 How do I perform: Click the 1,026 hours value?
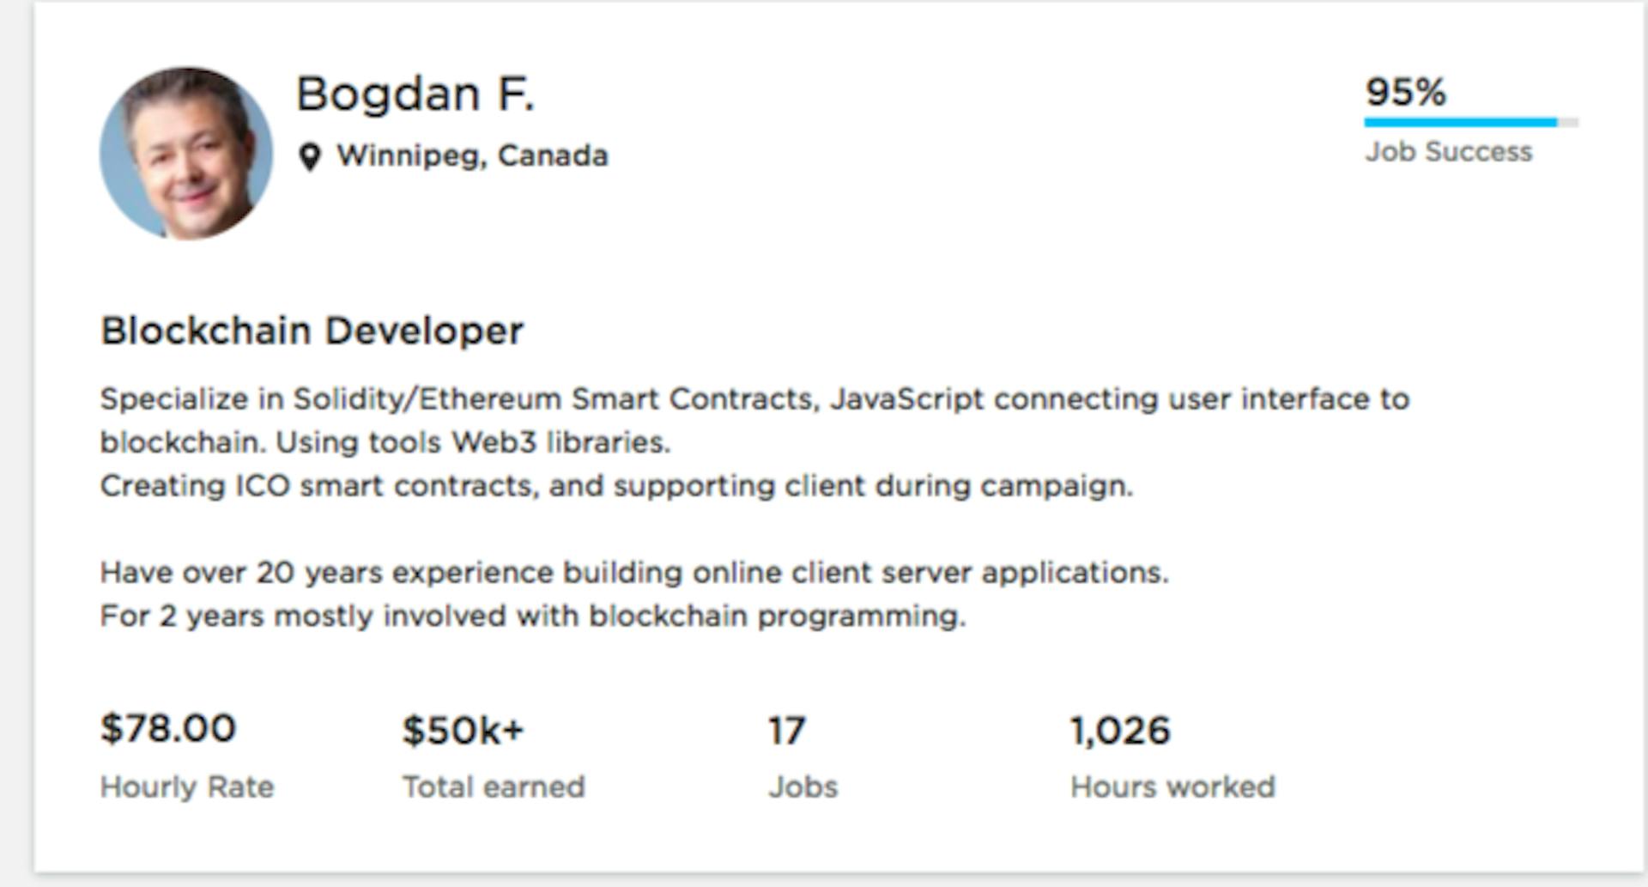[1120, 731]
